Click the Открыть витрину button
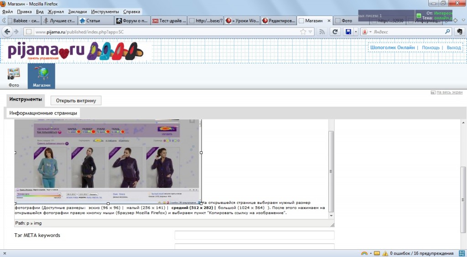This screenshot has height=257, width=467. [x=76, y=101]
